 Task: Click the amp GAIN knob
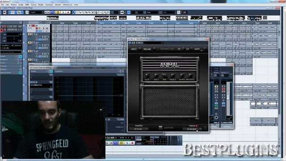click(x=147, y=76)
